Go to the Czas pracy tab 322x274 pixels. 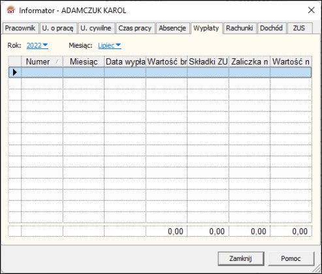tap(135, 28)
